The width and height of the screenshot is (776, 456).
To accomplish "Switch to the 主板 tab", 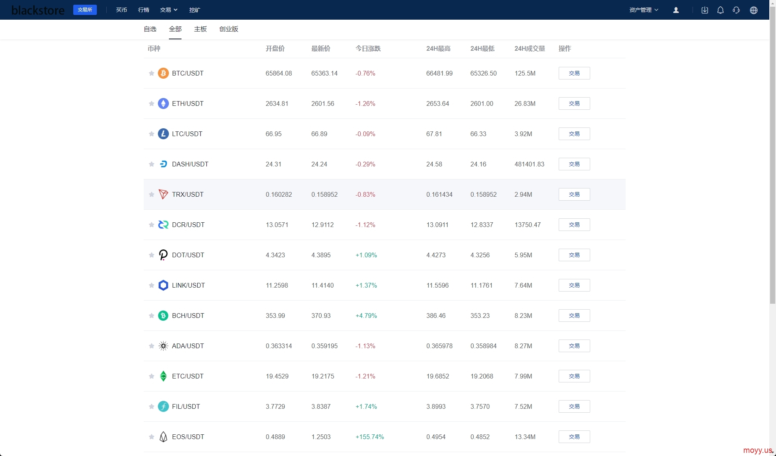I will [x=200, y=29].
